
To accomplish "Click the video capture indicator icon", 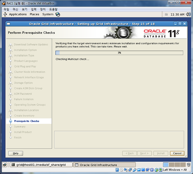I will pos(147,170).
